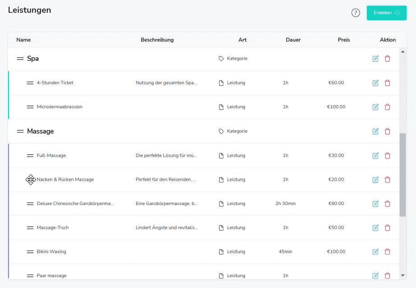416x288 pixels.
Task: Edit the Spa category
Action: coord(375,59)
